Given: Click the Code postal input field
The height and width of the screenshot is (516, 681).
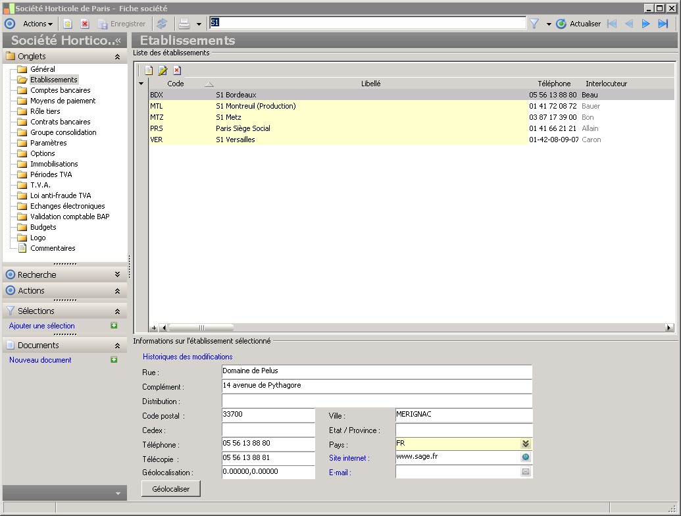Looking at the screenshot, I should tap(268, 415).
